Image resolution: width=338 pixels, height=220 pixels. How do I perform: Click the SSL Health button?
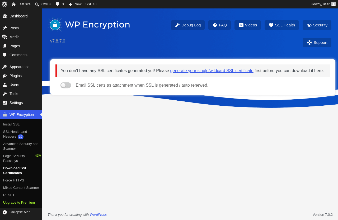pyautogui.click(x=282, y=25)
